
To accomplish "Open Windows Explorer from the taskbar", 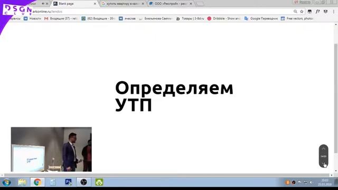I will click(22, 182).
